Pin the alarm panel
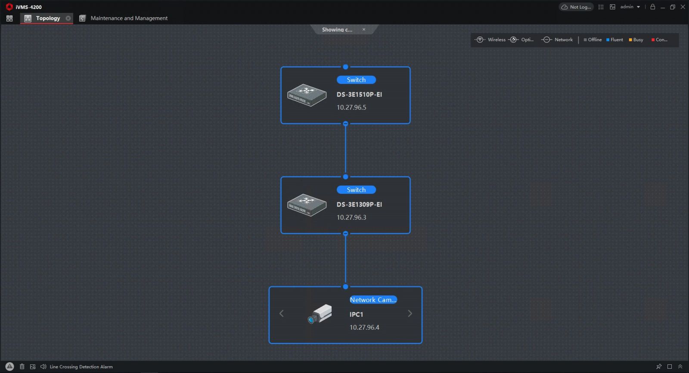Image resolution: width=689 pixels, height=373 pixels. tap(658, 367)
